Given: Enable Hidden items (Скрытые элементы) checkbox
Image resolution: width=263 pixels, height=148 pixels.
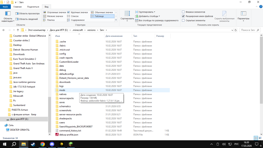Looking at the screenshot, I should 183,21.
